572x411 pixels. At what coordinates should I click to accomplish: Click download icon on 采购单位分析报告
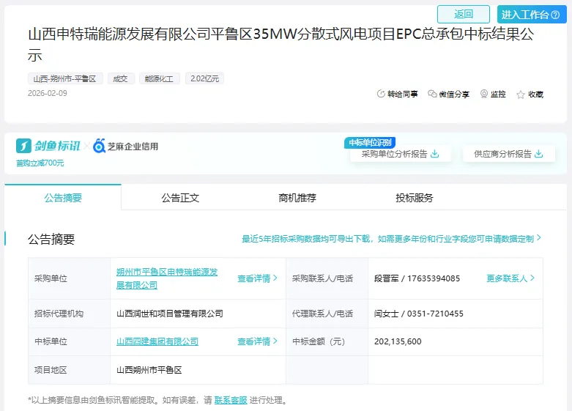click(434, 154)
